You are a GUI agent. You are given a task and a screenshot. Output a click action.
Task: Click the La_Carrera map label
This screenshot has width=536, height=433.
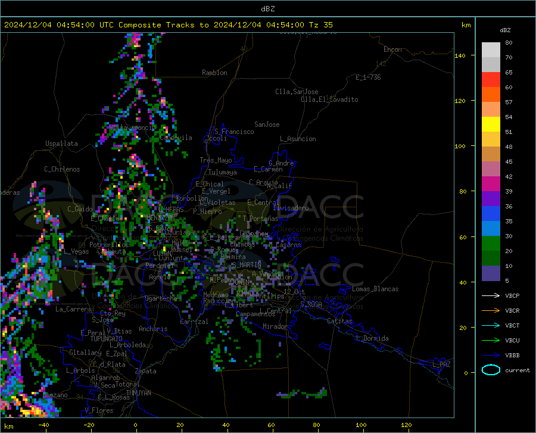[73, 309]
